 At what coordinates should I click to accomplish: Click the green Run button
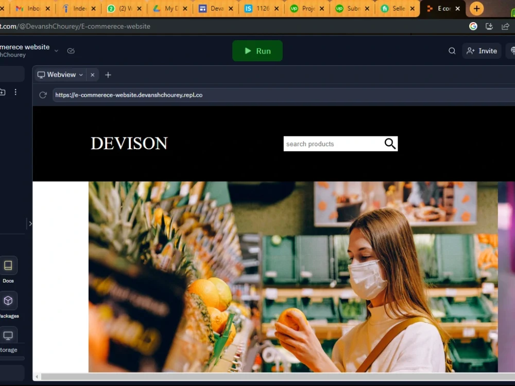[257, 51]
